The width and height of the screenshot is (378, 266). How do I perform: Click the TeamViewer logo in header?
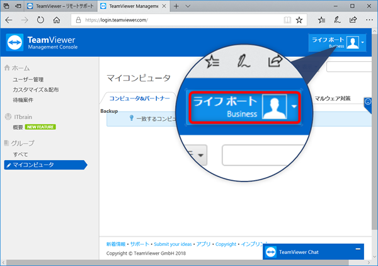coord(14,42)
